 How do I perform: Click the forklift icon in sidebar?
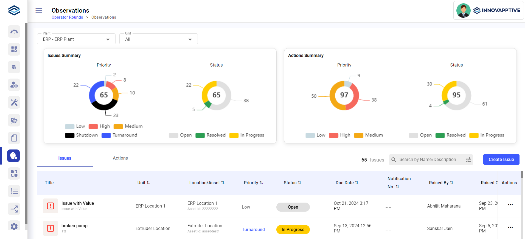point(14,120)
